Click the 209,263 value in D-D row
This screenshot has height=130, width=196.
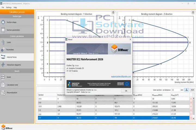tap(155, 106)
